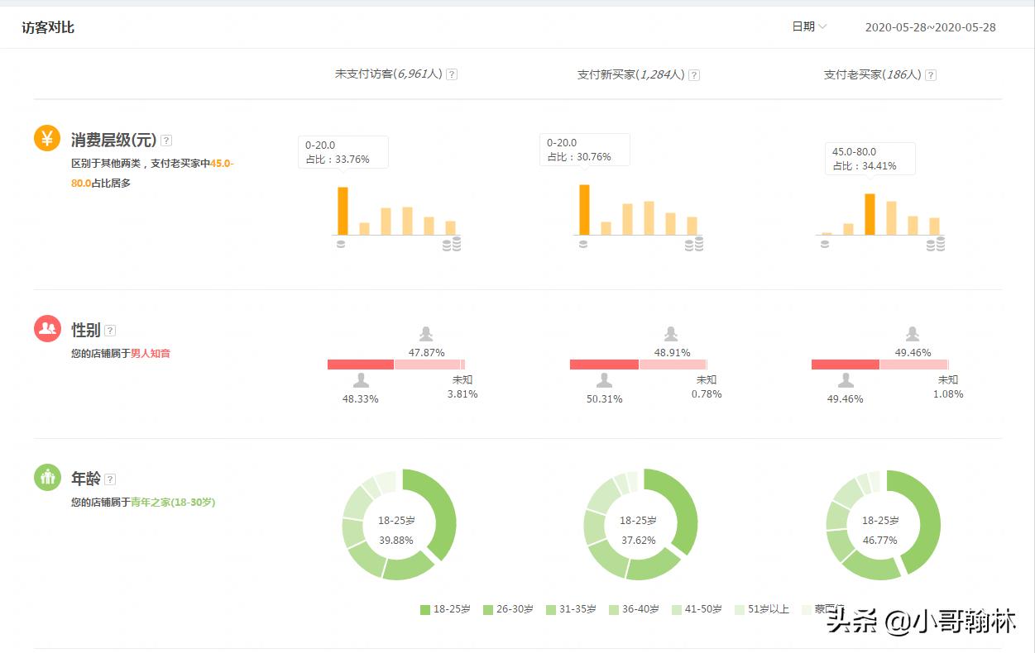Click the ? icon next to 未支付访客
1035x653 pixels.
[451, 74]
